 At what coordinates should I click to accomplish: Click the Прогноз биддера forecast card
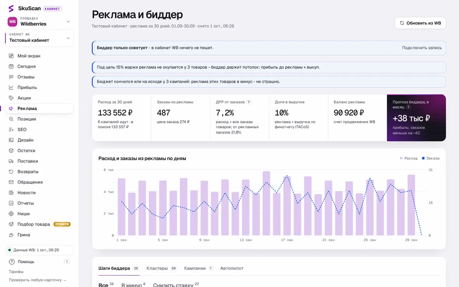pyautogui.click(x=416, y=118)
